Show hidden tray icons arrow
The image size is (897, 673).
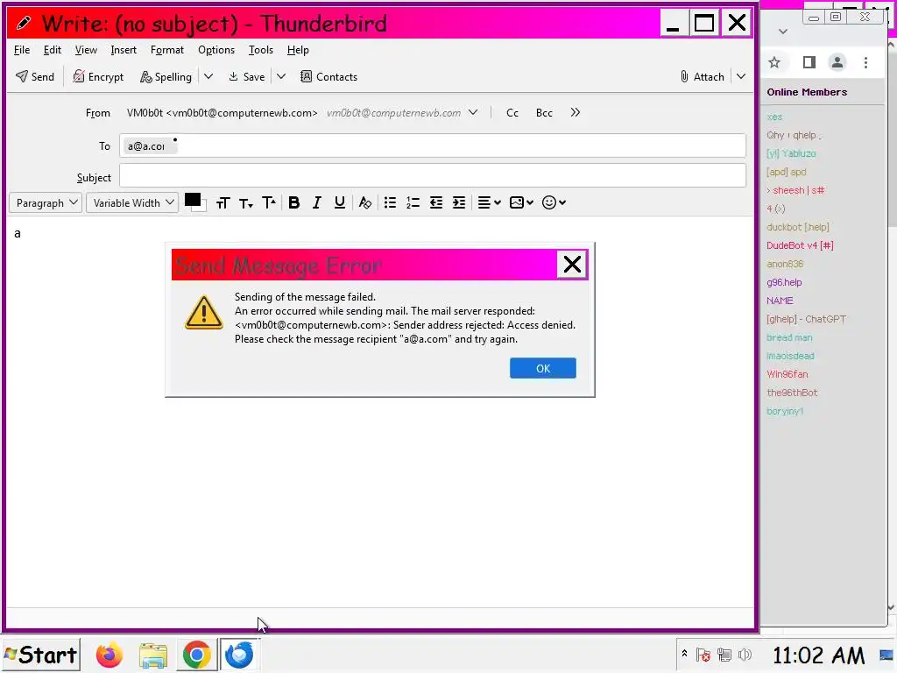684,653
